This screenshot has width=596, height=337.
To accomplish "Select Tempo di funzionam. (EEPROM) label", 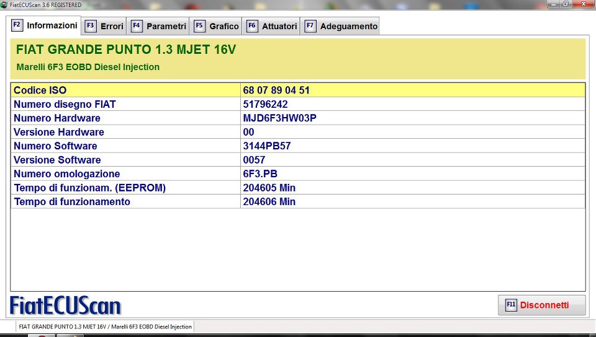I will [x=89, y=188].
